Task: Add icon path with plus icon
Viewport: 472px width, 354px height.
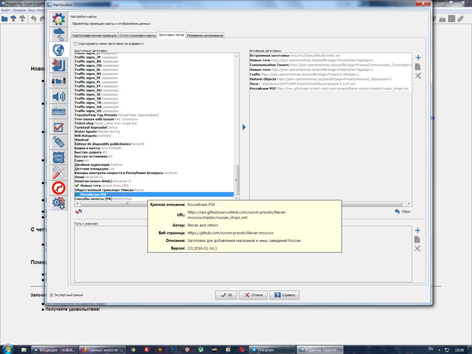Action: pos(417,230)
